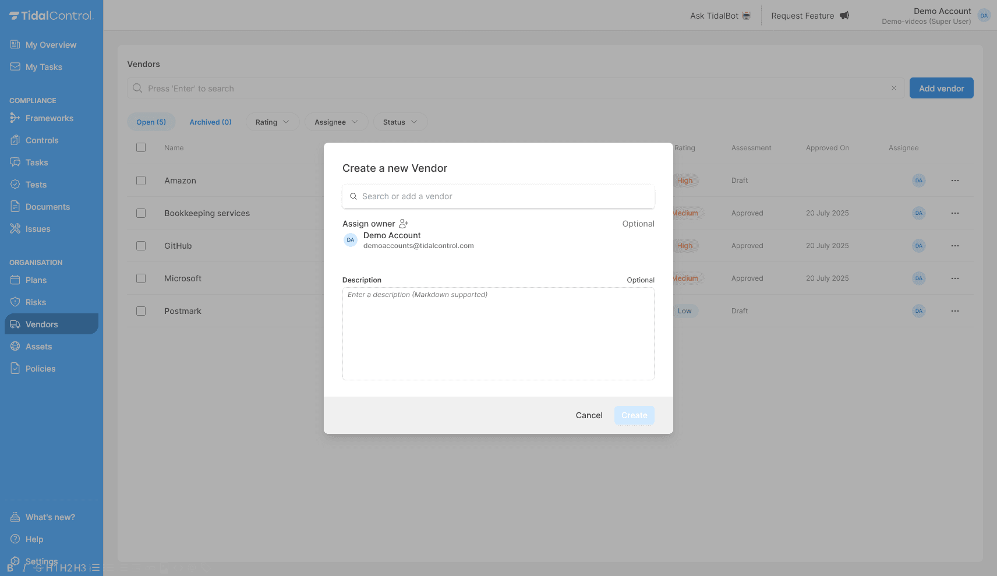The width and height of the screenshot is (997, 576).
Task: Switch to the Archived tab
Action: [210, 122]
